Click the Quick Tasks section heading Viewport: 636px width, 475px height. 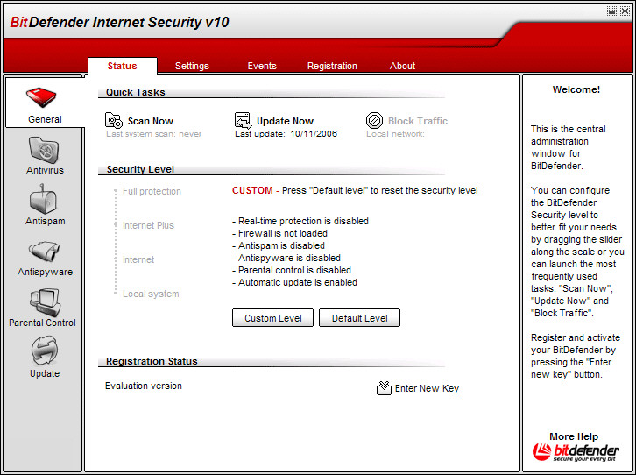pos(136,92)
